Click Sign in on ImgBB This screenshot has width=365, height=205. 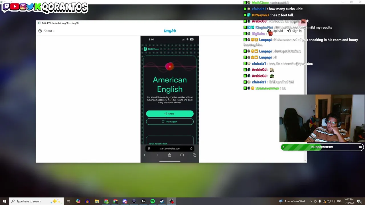(x=294, y=31)
